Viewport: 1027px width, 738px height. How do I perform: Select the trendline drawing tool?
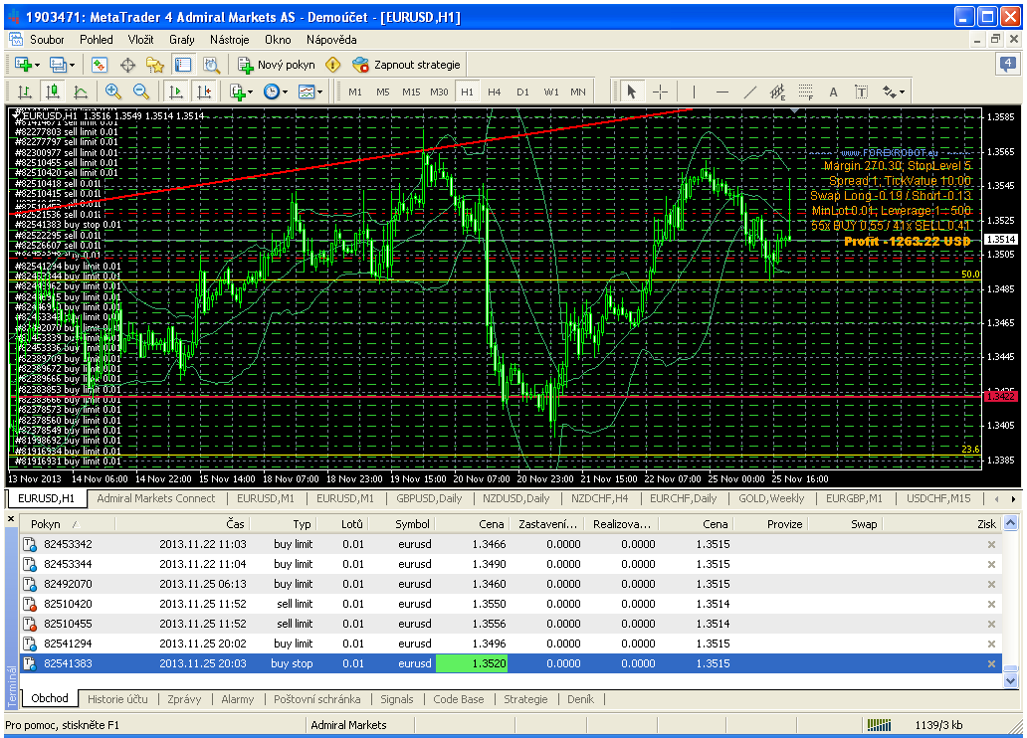pos(750,92)
